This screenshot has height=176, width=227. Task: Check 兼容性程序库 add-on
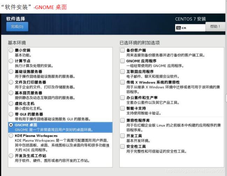coord(123,120)
